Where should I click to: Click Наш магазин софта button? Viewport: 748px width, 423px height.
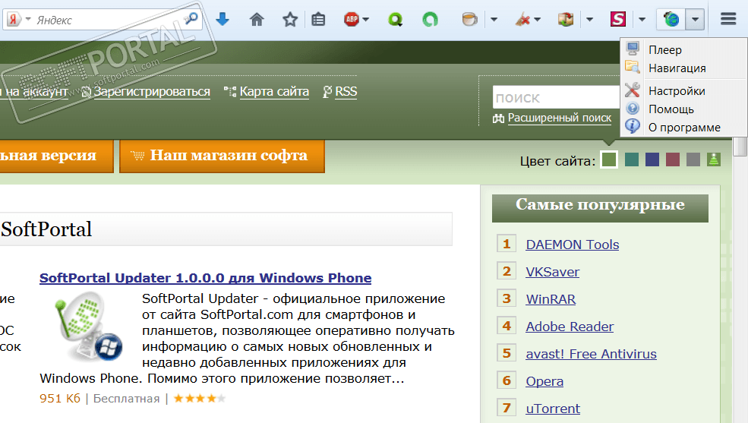click(222, 156)
